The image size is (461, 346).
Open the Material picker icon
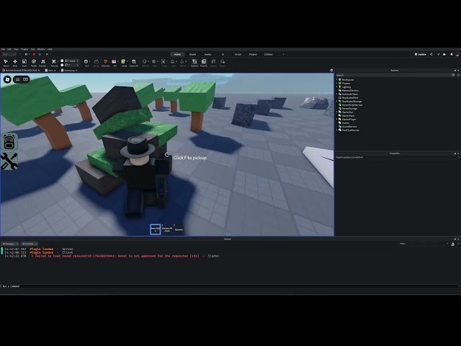[145, 63]
